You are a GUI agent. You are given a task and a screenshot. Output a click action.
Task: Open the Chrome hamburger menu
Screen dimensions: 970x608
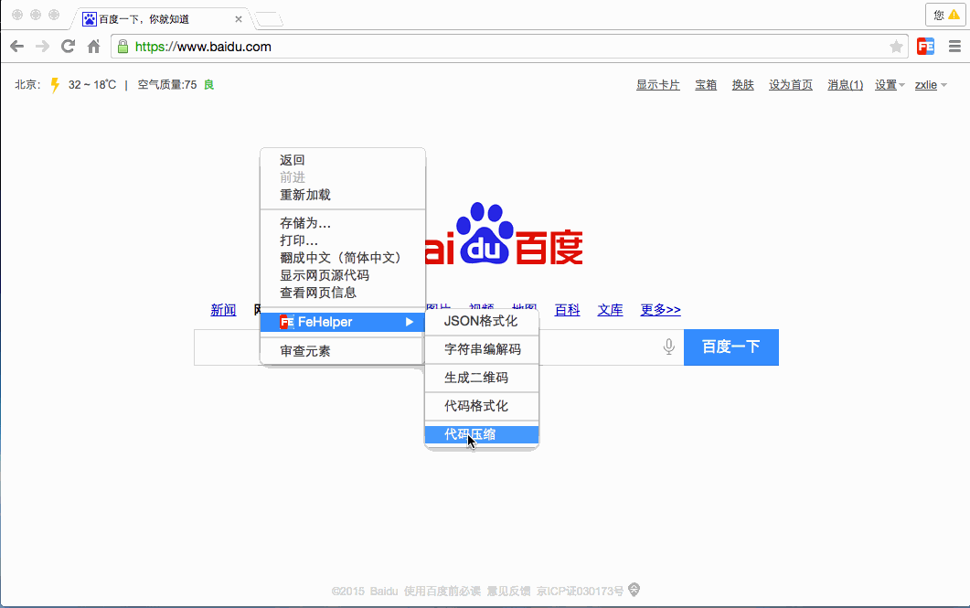tap(954, 47)
